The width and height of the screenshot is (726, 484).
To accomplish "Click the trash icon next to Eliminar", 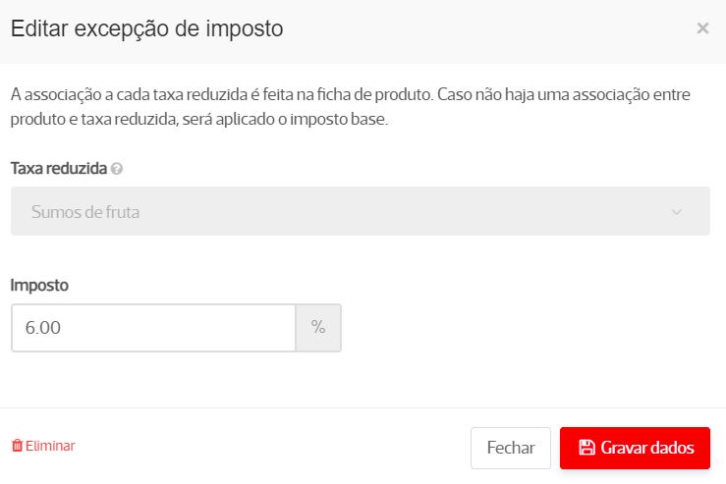I will [x=17, y=446].
